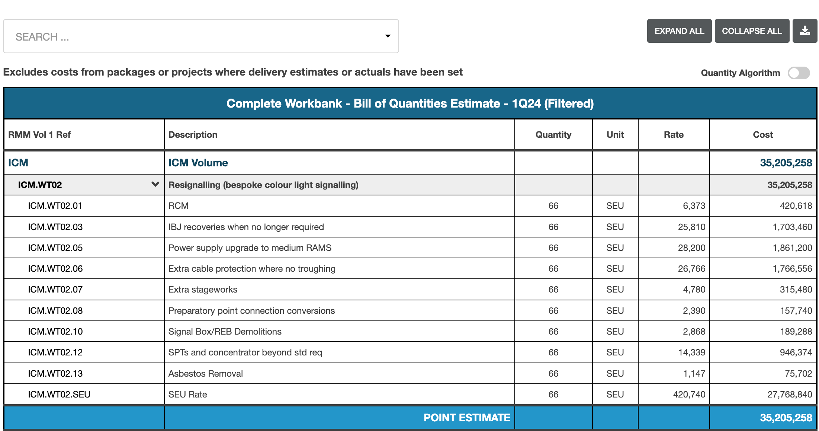Click the Extra stageworks row
The height and width of the screenshot is (431, 819).
pos(203,290)
